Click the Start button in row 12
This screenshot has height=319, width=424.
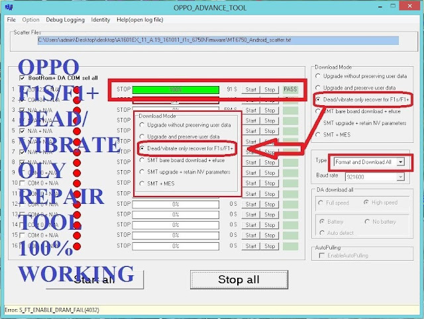(250, 205)
